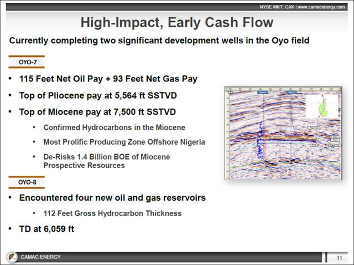Click the www.camacenergy.com link in the header
Screen dimensions: 354x265
[321, 7]
